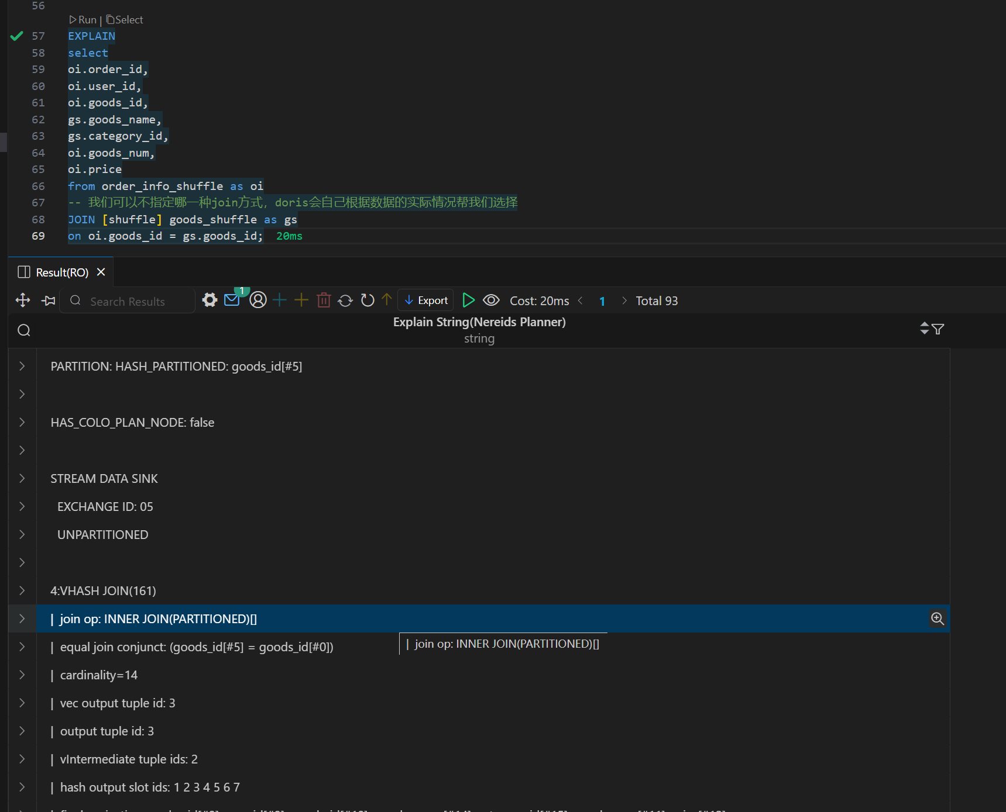Open the mail notification icon with badge
Screen dimensions: 1006x812
click(x=232, y=300)
